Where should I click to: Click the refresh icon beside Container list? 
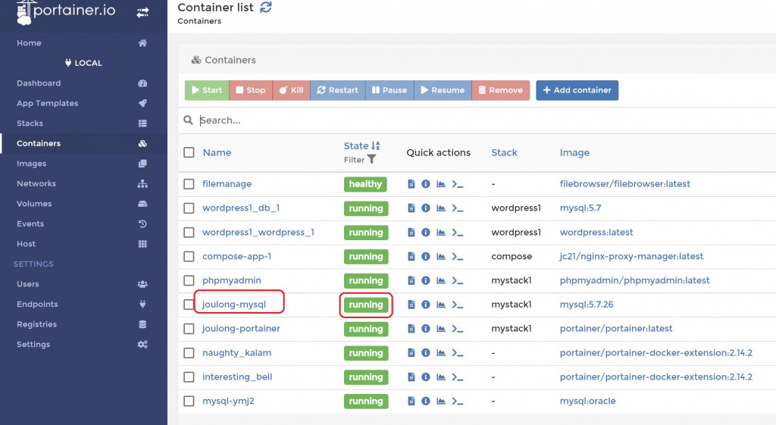click(x=266, y=8)
